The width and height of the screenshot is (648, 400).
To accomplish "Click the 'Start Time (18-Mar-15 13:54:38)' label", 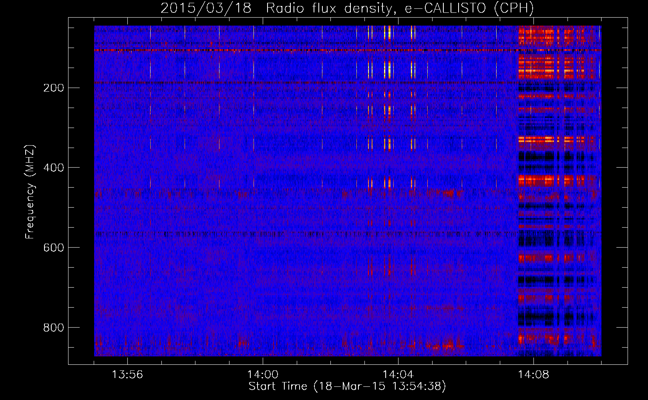I will click(347, 386).
